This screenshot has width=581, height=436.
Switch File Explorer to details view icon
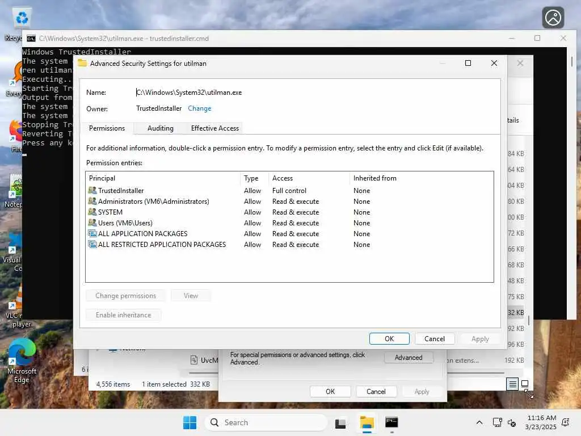[x=512, y=384]
